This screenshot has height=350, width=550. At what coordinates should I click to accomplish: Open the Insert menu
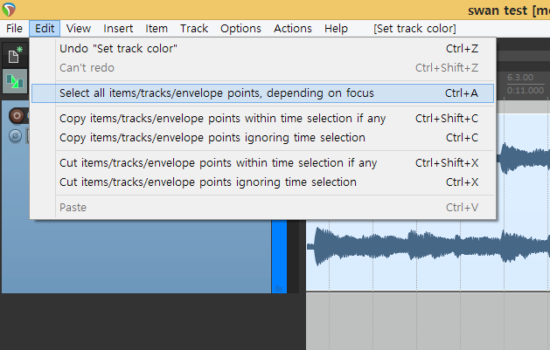pyautogui.click(x=118, y=28)
